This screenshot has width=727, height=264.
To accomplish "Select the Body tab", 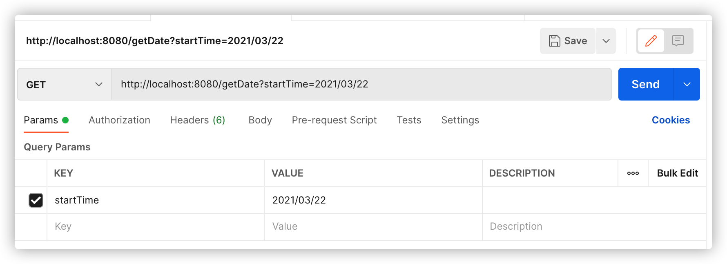I will [x=260, y=120].
